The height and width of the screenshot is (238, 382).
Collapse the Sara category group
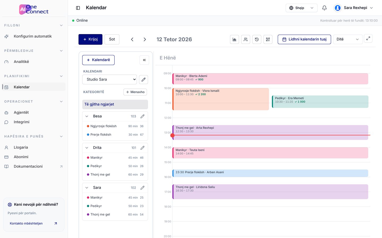pyautogui.click(x=87, y=188)
